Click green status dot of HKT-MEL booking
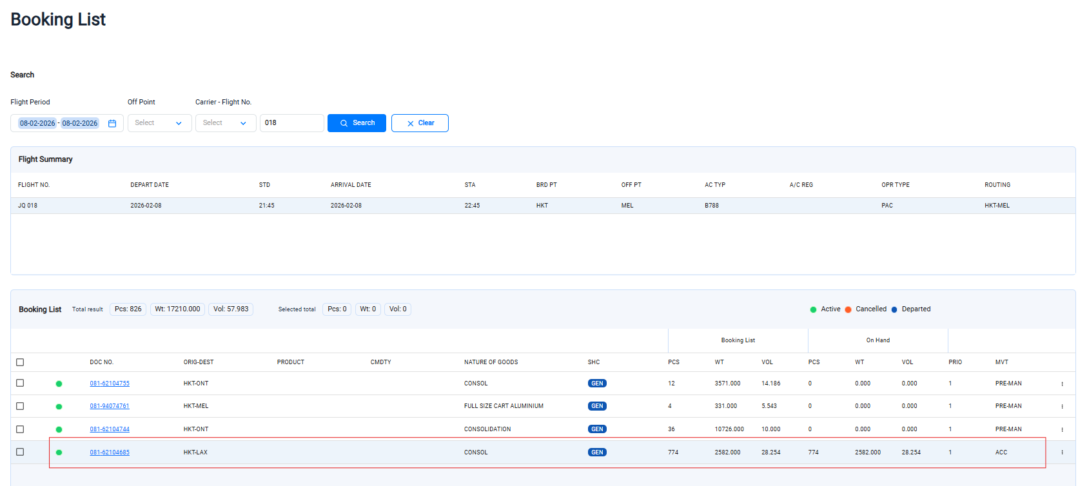Viewport: 1078px width, 486px height. [59, 407]
